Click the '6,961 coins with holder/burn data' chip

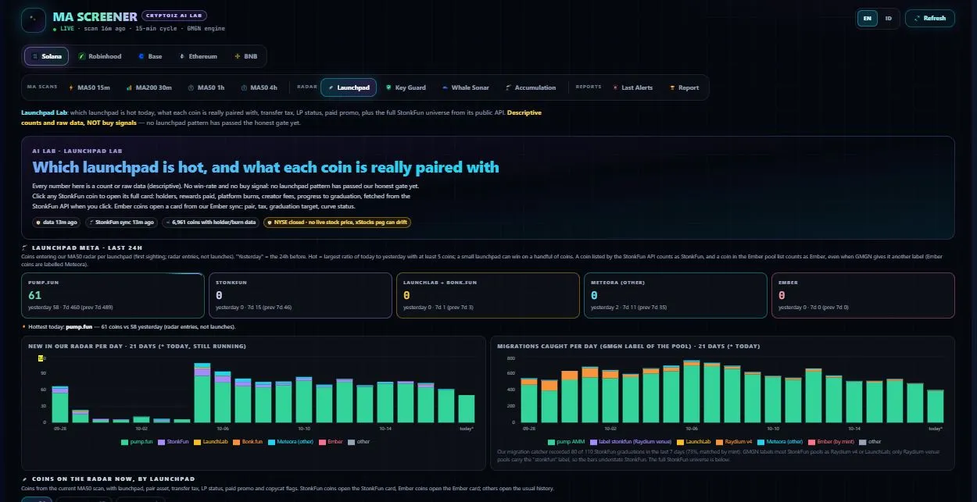[x=210, y=223]
